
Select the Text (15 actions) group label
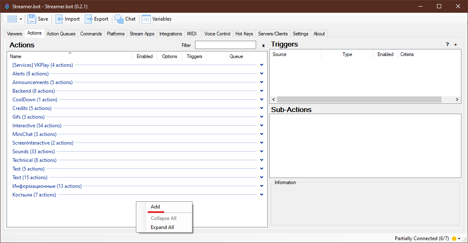[30, 177]
